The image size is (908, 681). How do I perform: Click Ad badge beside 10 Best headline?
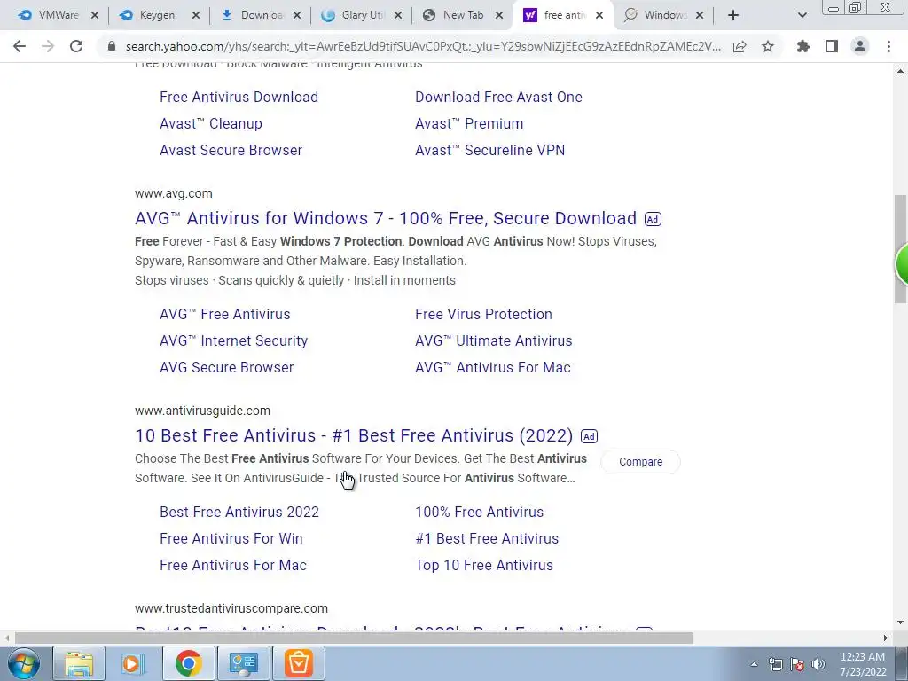(589, 436)
